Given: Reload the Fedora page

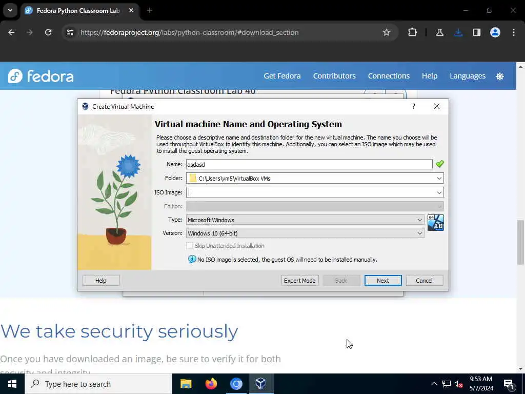Looking at the screenshot, I should click(x=48, y=32).
